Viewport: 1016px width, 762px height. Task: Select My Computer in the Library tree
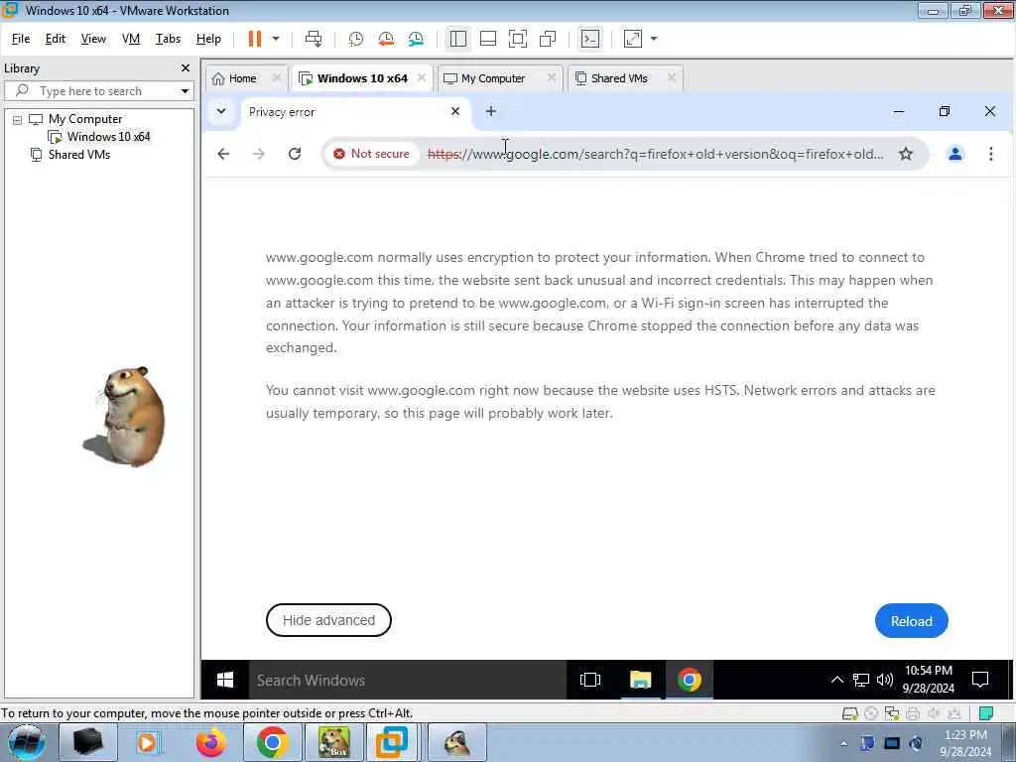pos(85,119)
